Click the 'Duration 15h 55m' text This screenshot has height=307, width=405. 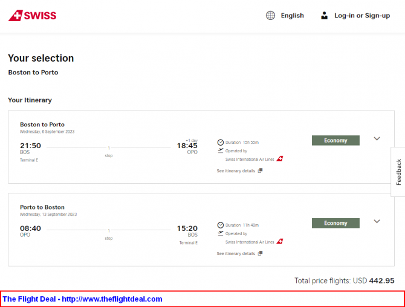[x=242, y=142]
